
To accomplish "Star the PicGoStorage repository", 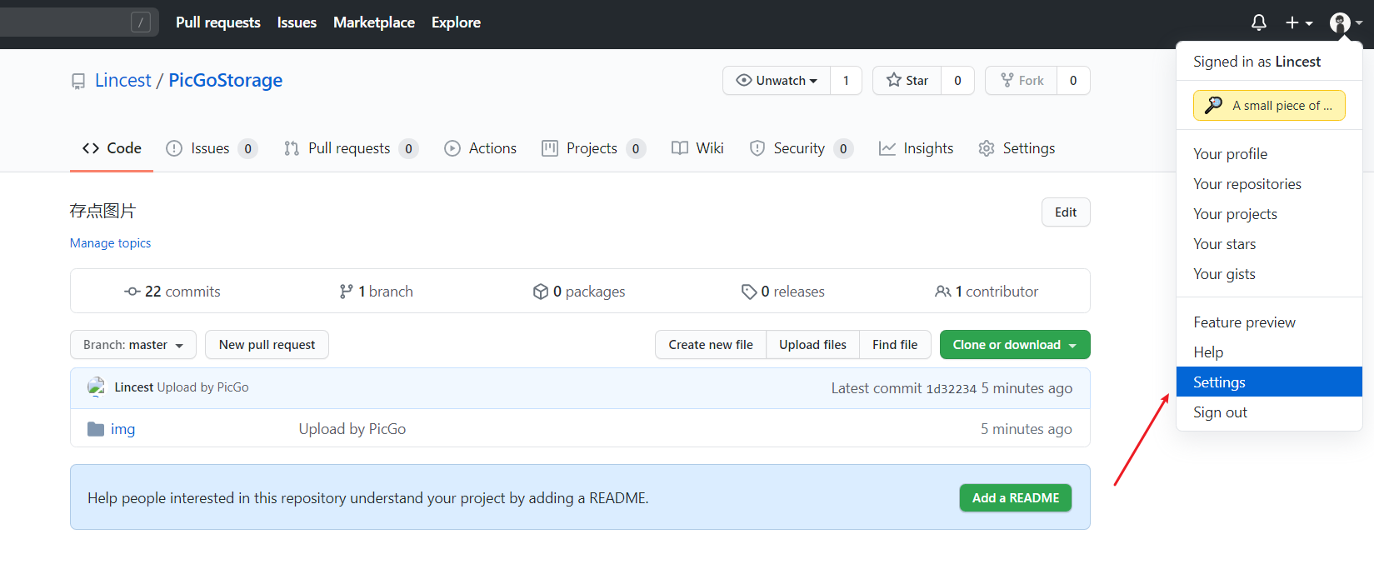I will click(x=907, y=81).
